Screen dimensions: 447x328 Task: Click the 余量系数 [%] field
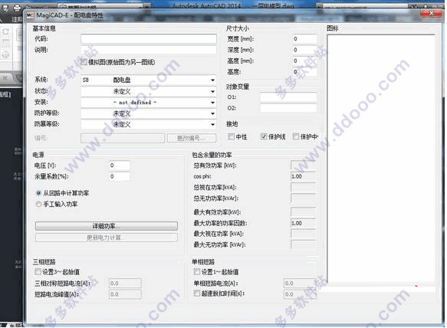(120, 176)
